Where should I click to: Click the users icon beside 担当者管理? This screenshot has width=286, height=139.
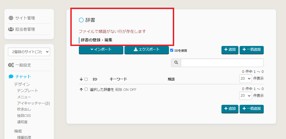point(11,29)
